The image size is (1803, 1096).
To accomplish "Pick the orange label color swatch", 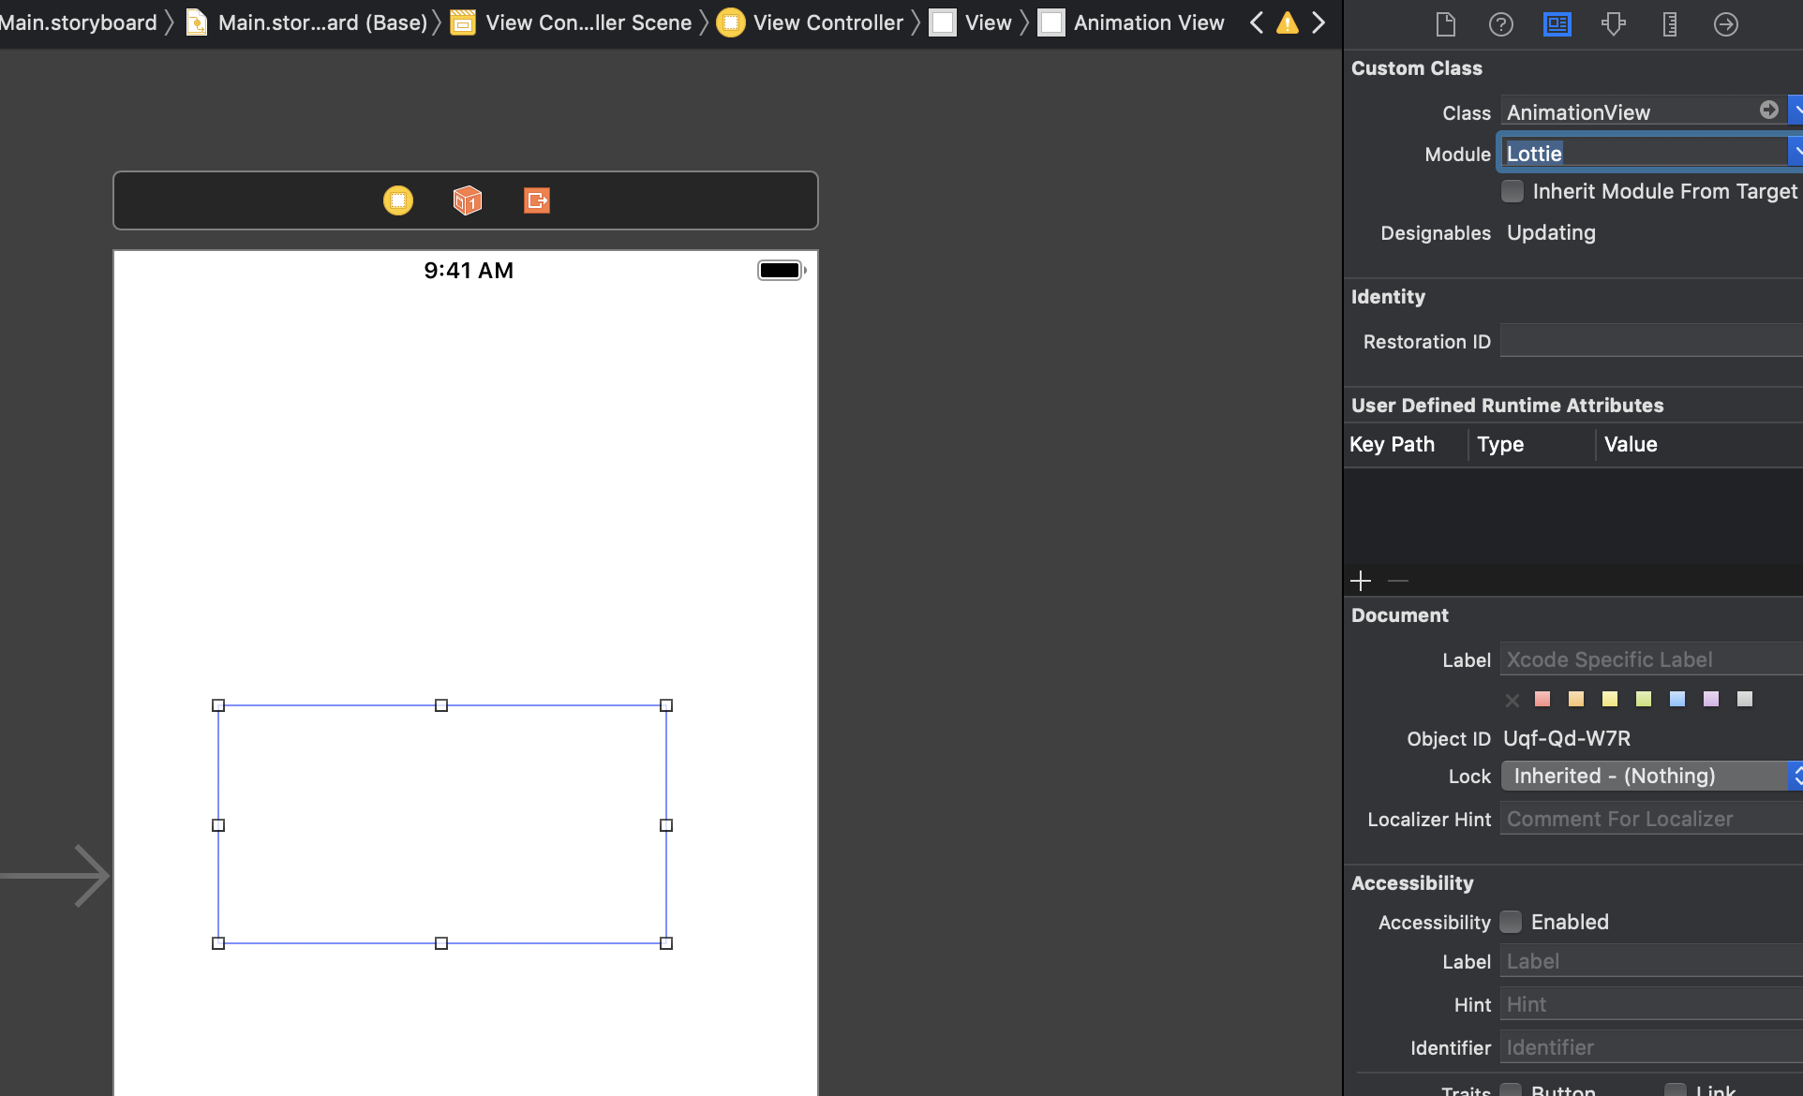I will click(1576, 699).
